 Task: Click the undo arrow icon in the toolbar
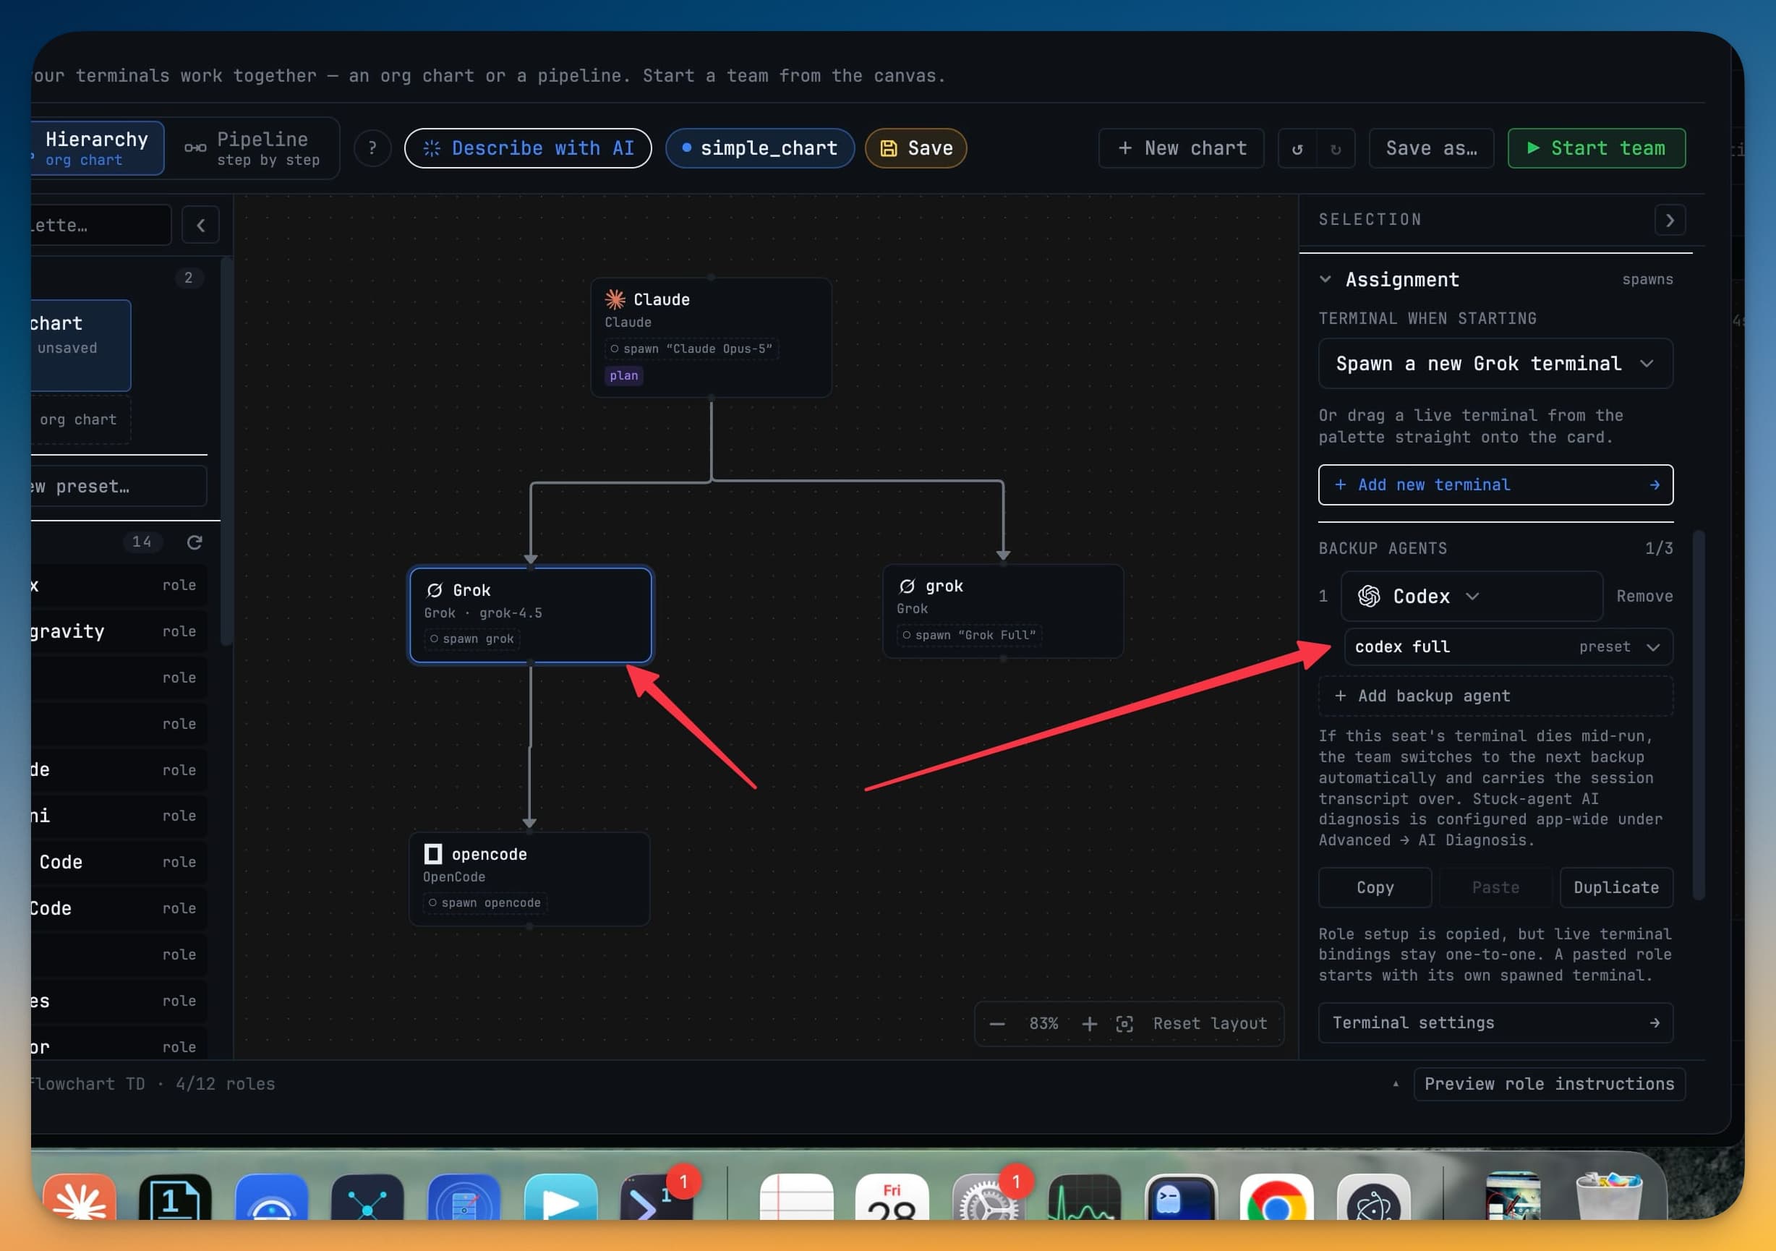tap(1297, 148)
